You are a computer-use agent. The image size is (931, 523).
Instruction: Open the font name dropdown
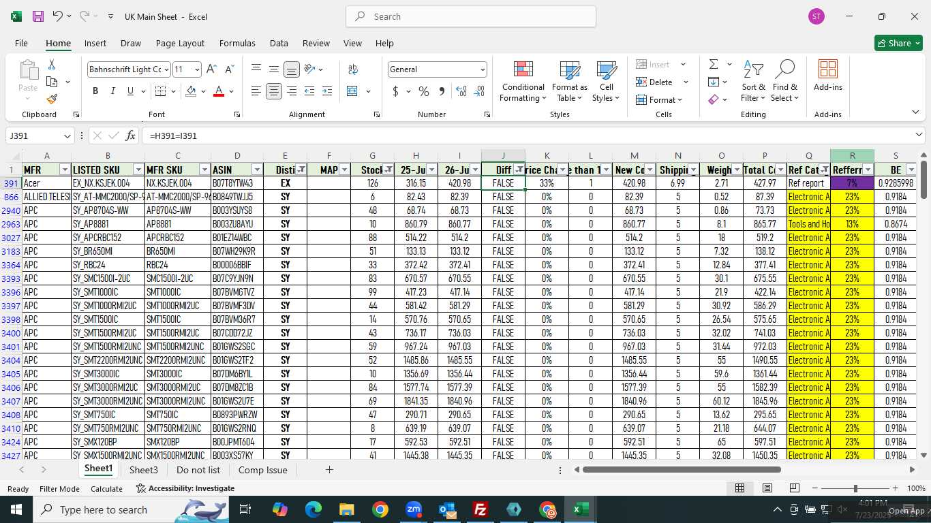click(166, 69)
